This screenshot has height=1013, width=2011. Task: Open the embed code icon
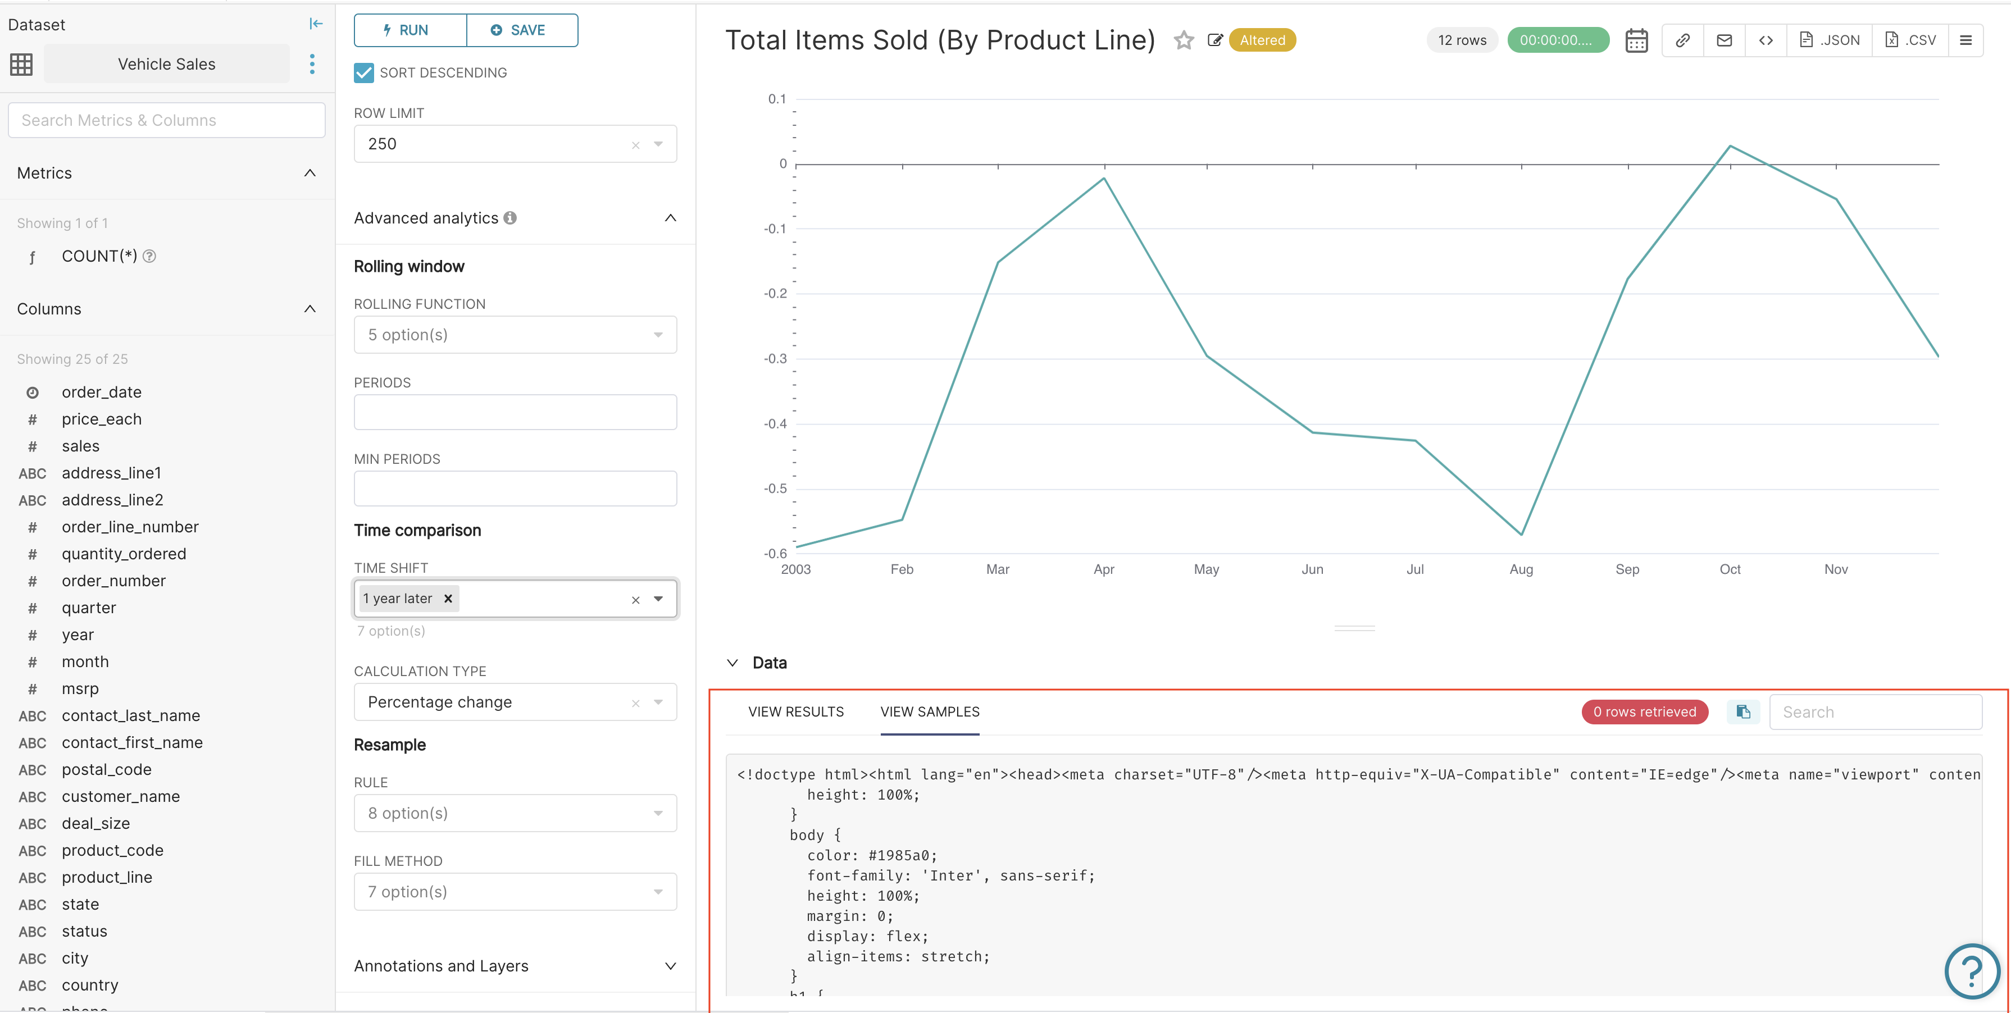coord(1766,40)
